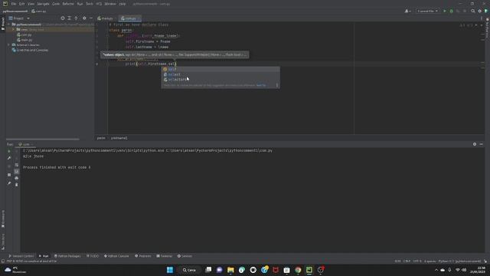Click the Next Tip link in completion popup
Image resolution: width=490 pixels, height=276 pixels.
pyautogui.click(x=261, y=85)
